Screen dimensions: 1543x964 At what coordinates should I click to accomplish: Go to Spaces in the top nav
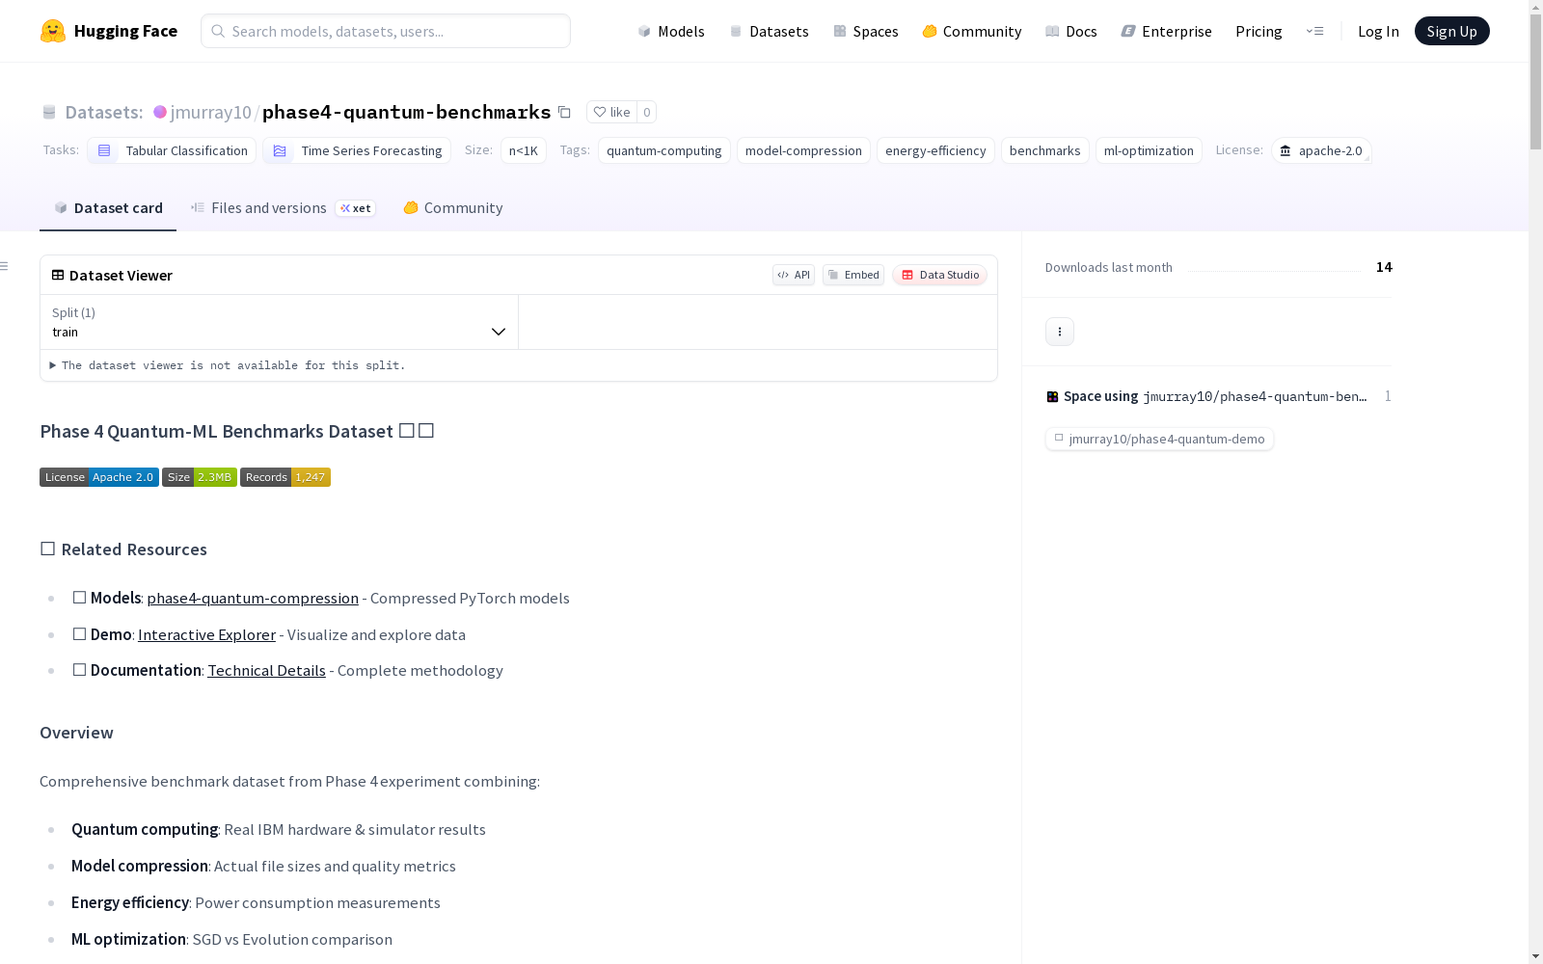(x=866, y=31)
